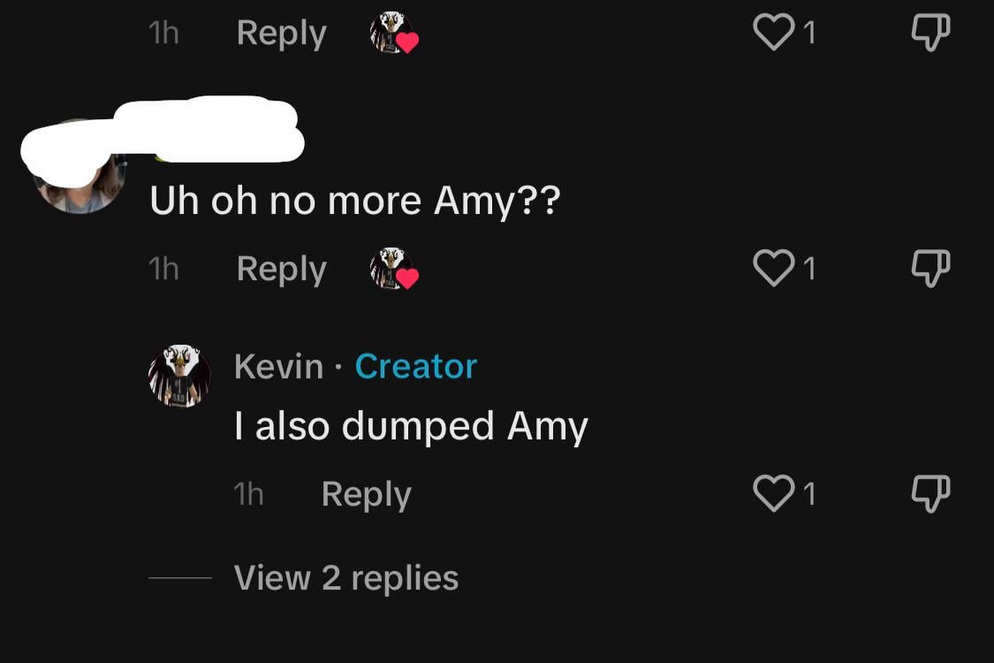The image size is (994, 663).
Task: Like the top partially visible comment
Action: [x=773, y=32]
